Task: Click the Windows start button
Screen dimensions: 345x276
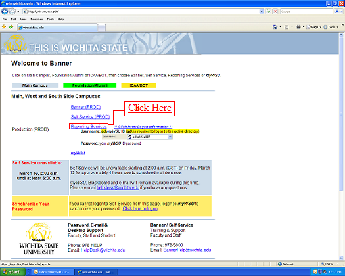Action: (12, 272)
